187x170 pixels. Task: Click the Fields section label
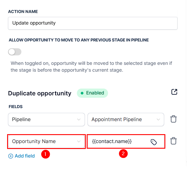click(15, 107)
